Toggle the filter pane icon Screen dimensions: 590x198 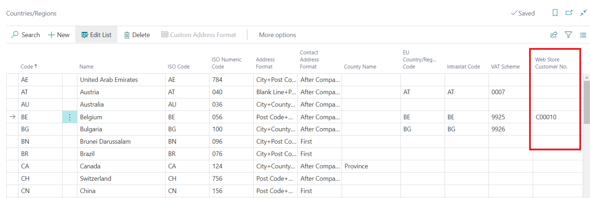pos(568,35)
